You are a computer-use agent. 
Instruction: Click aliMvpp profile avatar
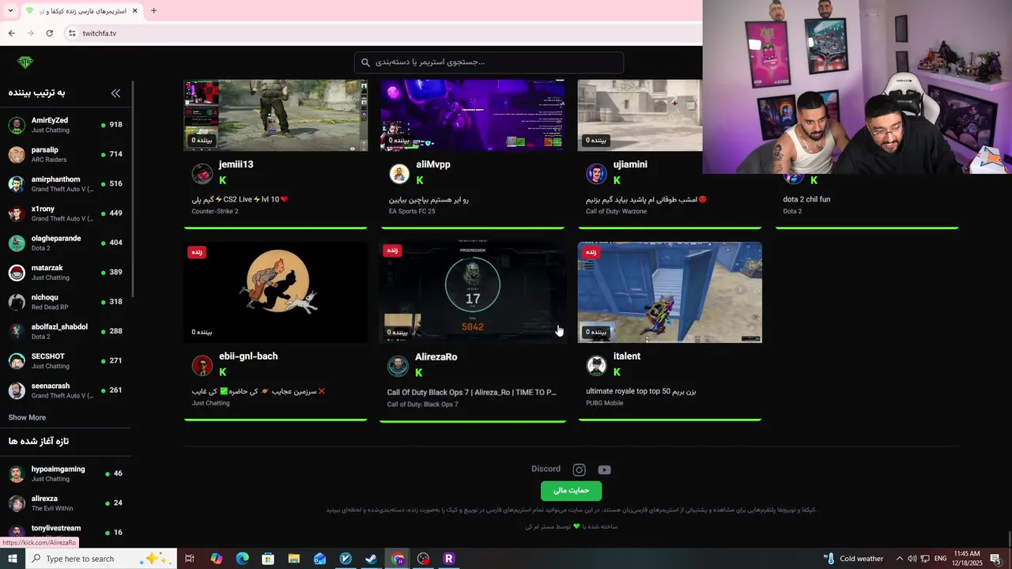[399, 173]
